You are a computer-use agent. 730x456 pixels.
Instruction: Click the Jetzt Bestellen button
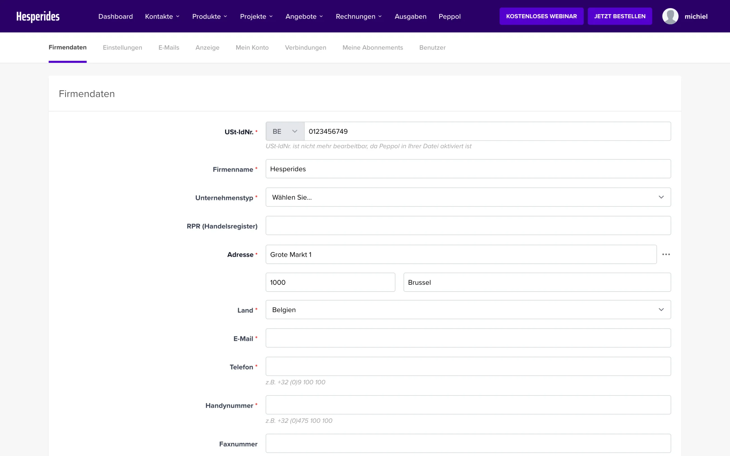coord(620,16)
